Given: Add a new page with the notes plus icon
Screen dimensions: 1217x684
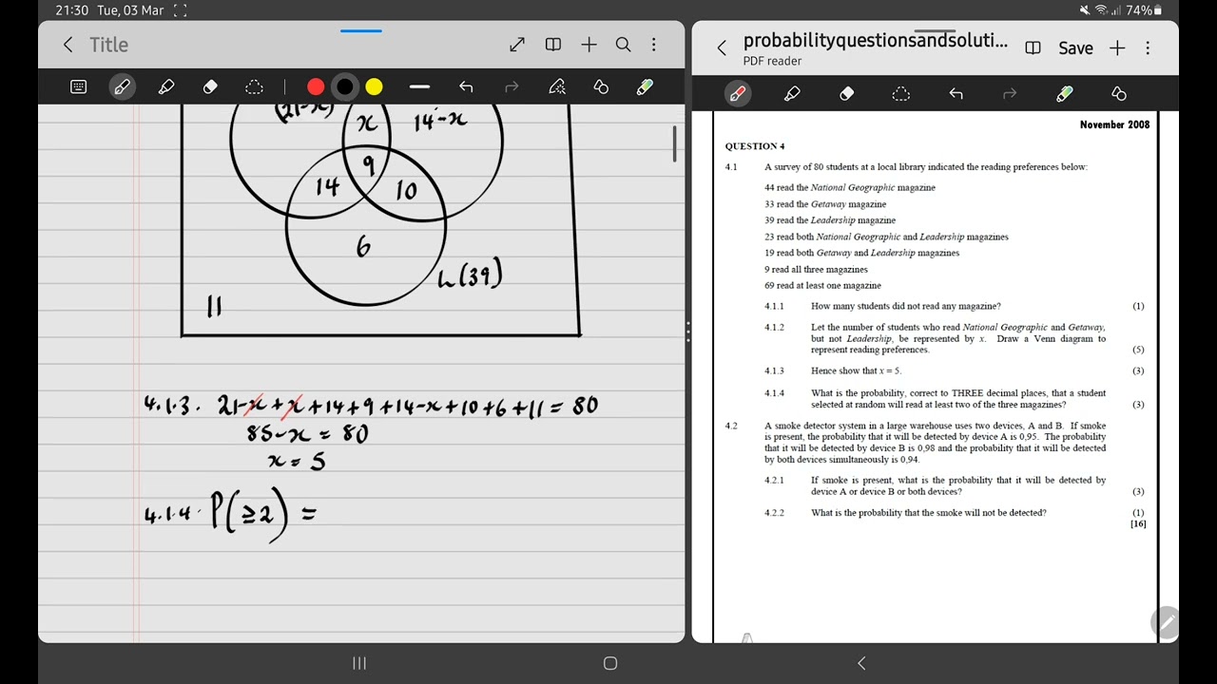Looking at the screenshot, I should [589, 45].
